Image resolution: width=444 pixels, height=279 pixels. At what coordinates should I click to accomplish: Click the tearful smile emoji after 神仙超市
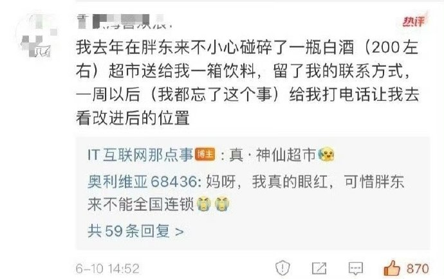coord(326,155)
